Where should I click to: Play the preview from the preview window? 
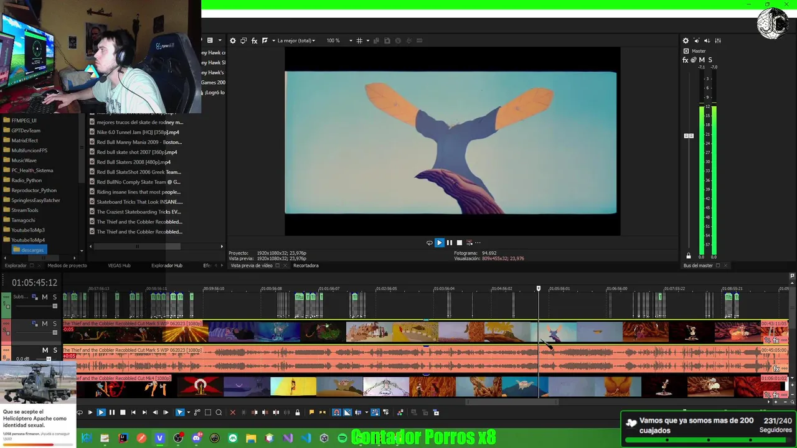[x=439, y=243]
